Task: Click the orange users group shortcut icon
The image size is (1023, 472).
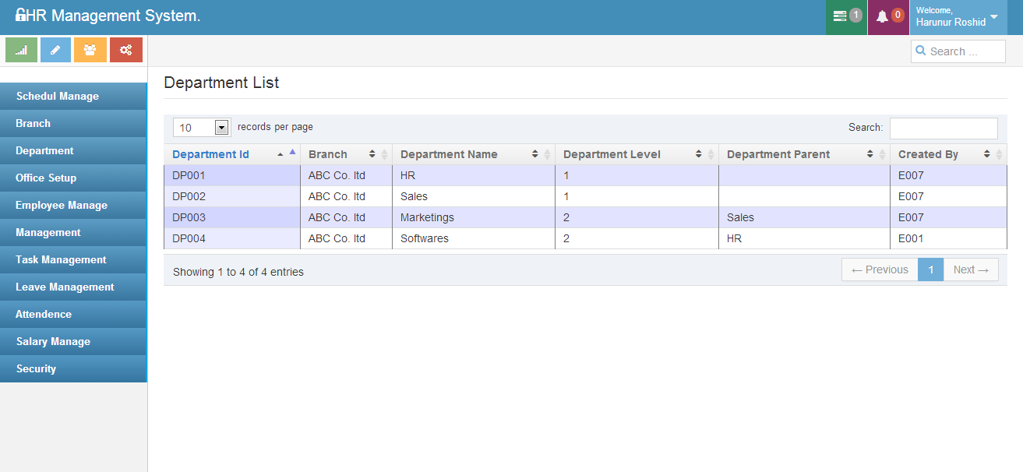Action: [90, 50]
